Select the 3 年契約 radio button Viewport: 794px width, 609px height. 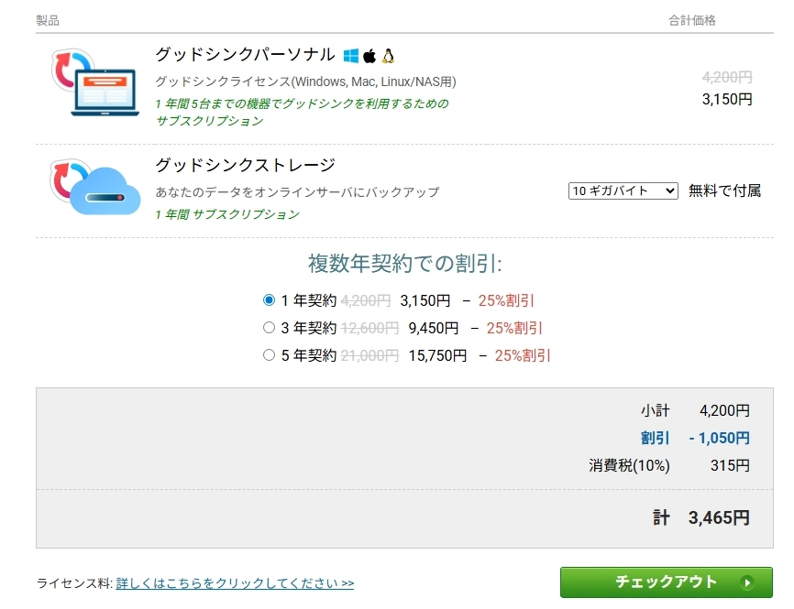pyautogui.click(x=269, y=327)
